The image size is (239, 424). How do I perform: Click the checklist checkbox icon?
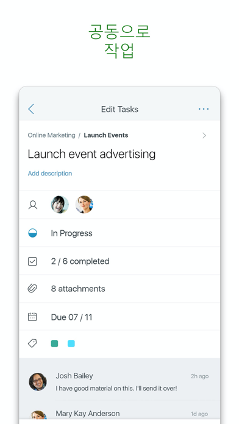click(32, 261)
